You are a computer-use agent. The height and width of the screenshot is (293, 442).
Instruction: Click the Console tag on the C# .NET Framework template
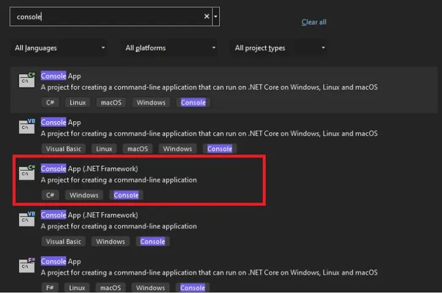[x=126, y=195]
